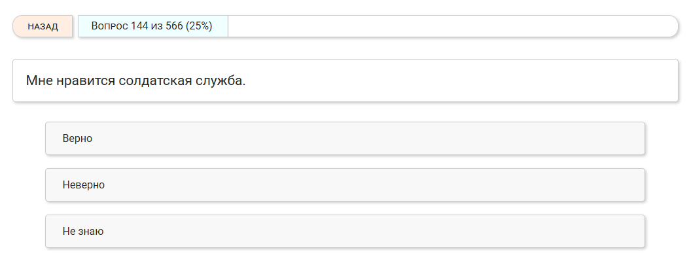Viewport: 687px width, 263px height.
Task: Choose the Неверно answer option
Action: (x=345, y=185)
